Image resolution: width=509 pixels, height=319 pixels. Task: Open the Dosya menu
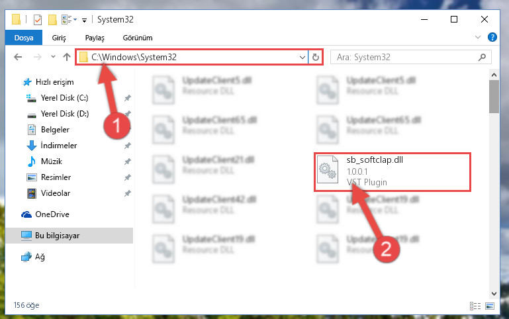pos(24,38)
